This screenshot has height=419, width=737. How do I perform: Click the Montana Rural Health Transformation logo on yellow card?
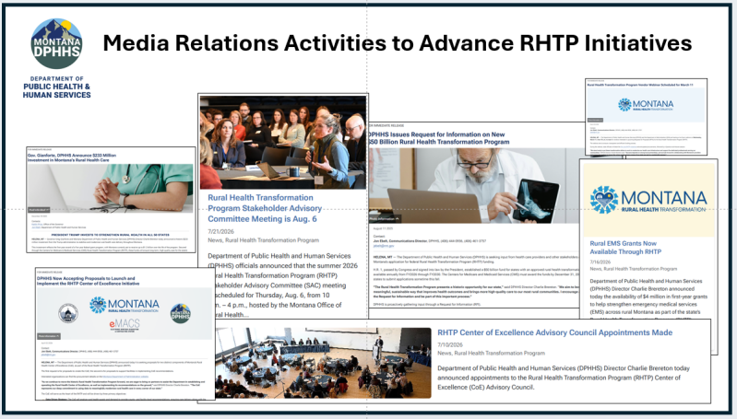coord(648,200)
